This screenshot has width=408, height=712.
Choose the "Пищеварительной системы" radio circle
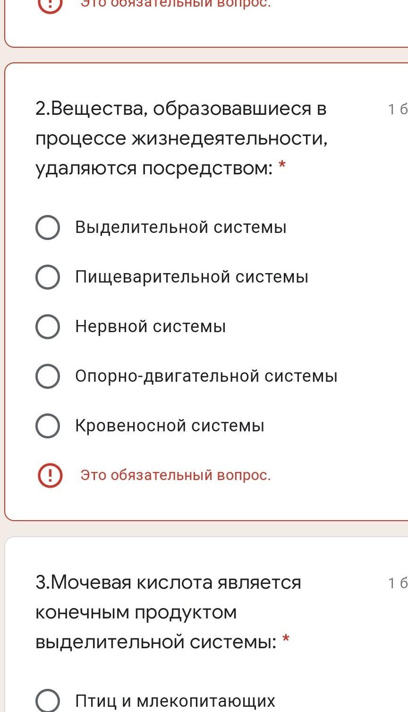click(48, 277)
